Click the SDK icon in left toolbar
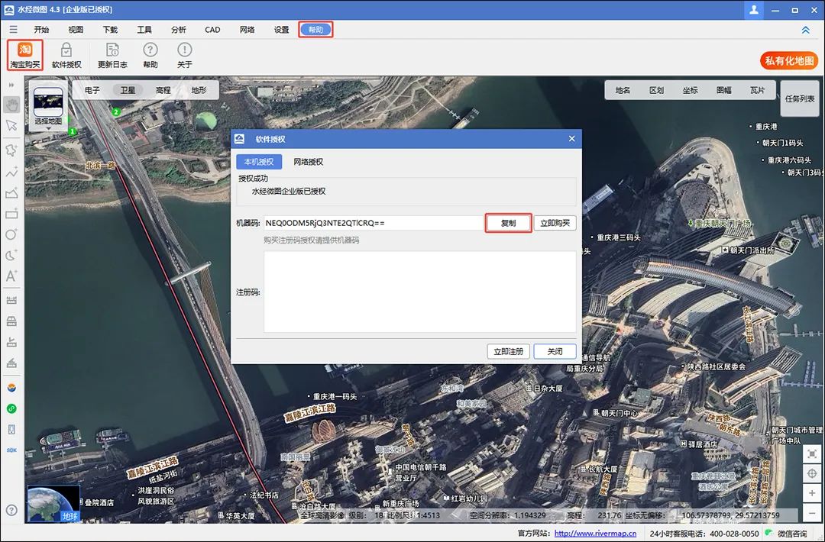825x542 pixels. [x=11, y=450]
